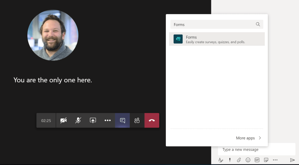This screenshot has height=165, width=299.
Task: Click the Type a new message field
Action: point(256,150)
